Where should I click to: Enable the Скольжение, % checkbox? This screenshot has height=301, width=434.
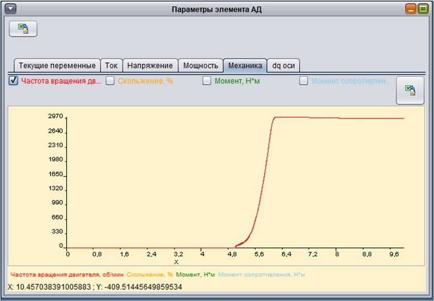[110, 81]
